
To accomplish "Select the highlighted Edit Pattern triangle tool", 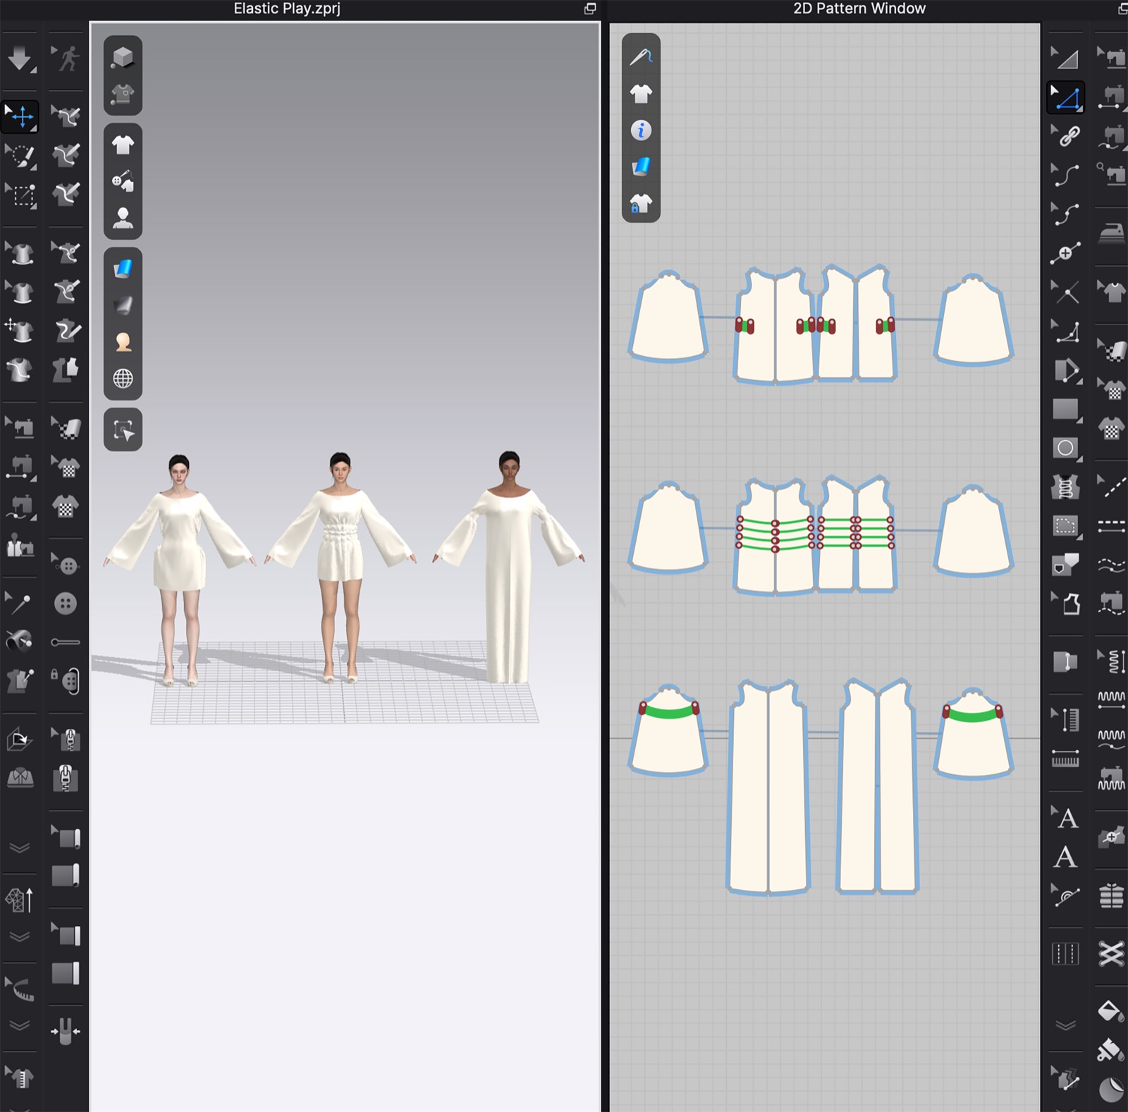I will pyautogui.click(x=1066, y=98).
